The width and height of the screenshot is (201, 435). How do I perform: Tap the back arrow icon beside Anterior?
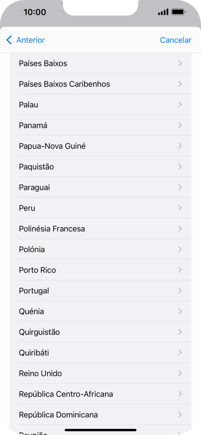(x=9, y=40)
